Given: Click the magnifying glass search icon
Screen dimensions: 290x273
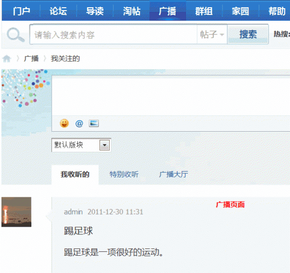Looking at the screenshot, I should click(x=15, y=35).
